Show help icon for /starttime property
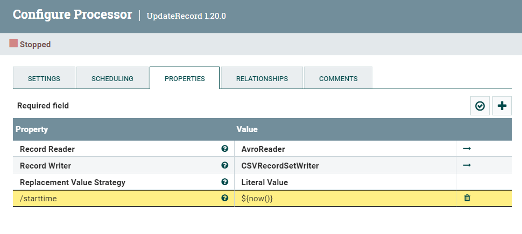The height and width of the screenshot is (234, 522). 225,198
